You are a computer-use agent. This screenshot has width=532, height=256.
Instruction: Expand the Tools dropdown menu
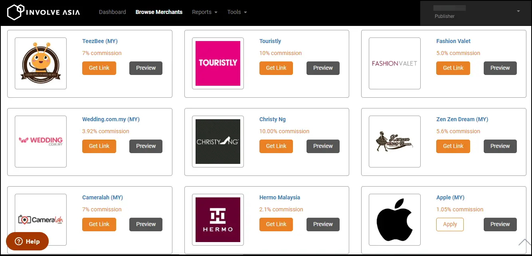[x=237, y=12]
